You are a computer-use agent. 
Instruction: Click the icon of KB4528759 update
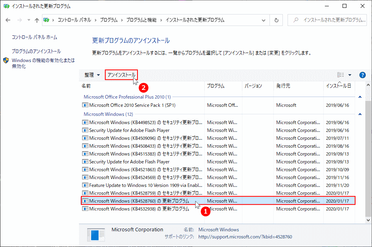click(x=85, y=193)
